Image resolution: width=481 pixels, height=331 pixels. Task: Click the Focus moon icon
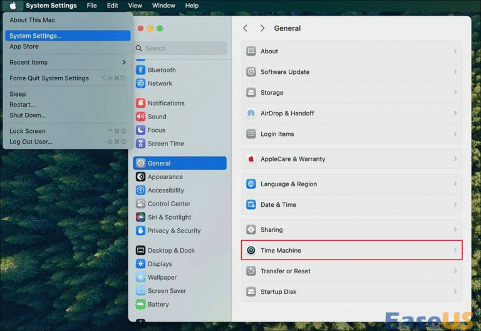(x=140, y=130)
